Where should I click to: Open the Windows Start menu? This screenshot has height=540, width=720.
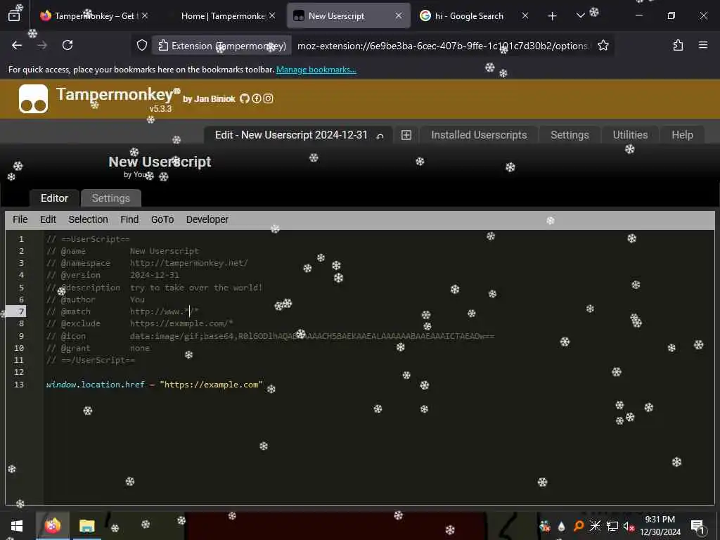pyautogui.click(x=17, y=526)
